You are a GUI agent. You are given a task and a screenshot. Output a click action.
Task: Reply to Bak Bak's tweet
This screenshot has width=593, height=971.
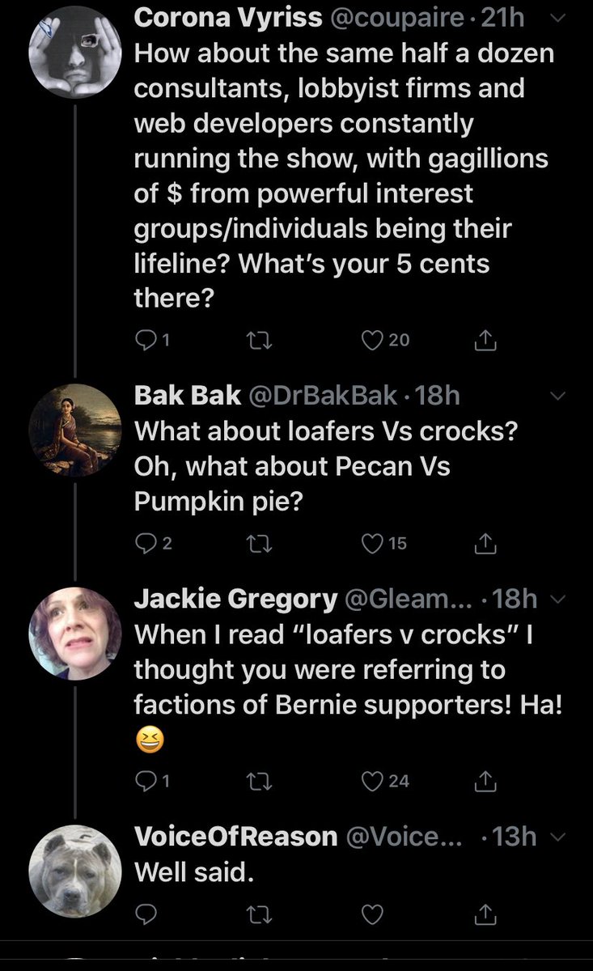(145, 545)
